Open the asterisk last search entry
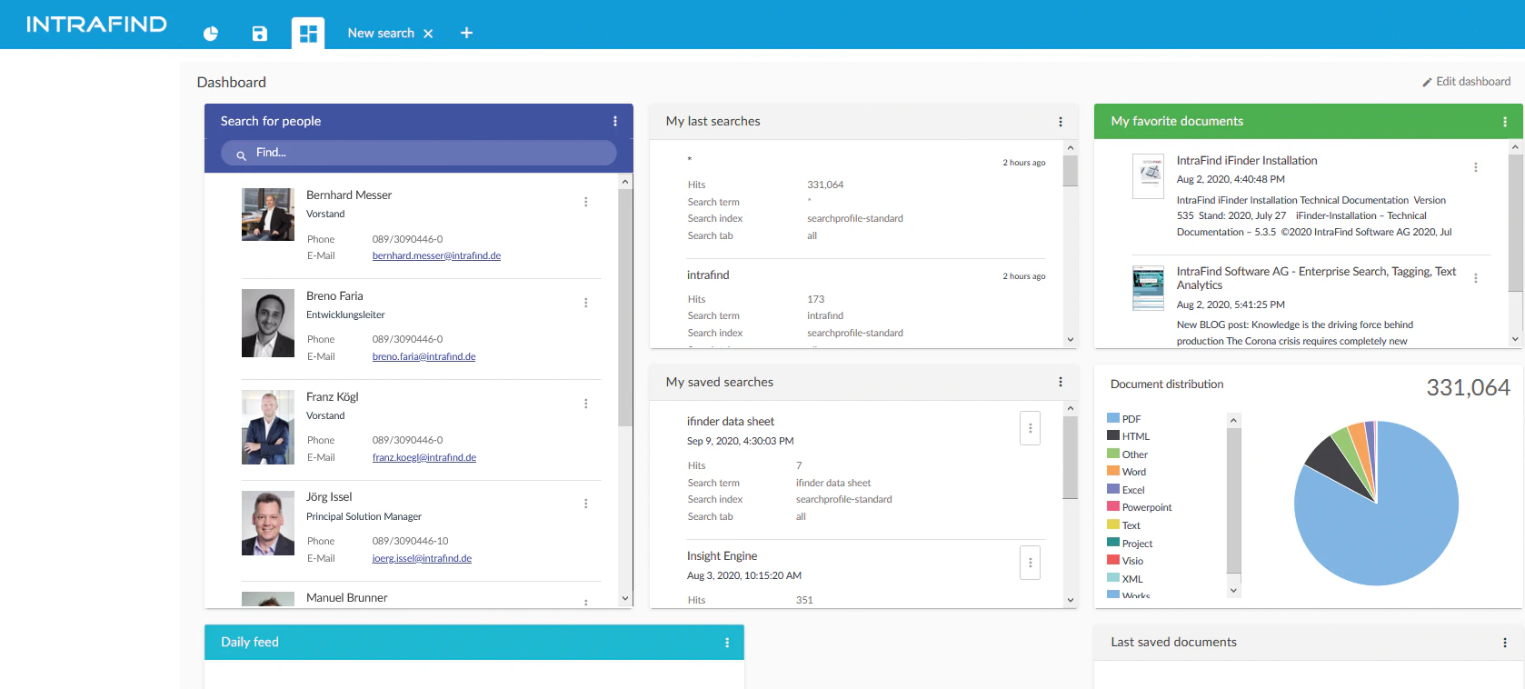This screenshot has width=1525, height=689. [690, 161]
